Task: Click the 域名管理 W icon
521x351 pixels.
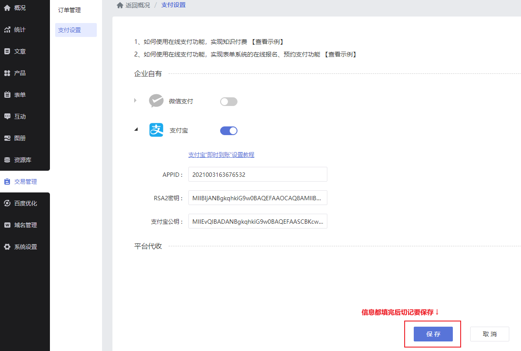Action: point(7,225)
